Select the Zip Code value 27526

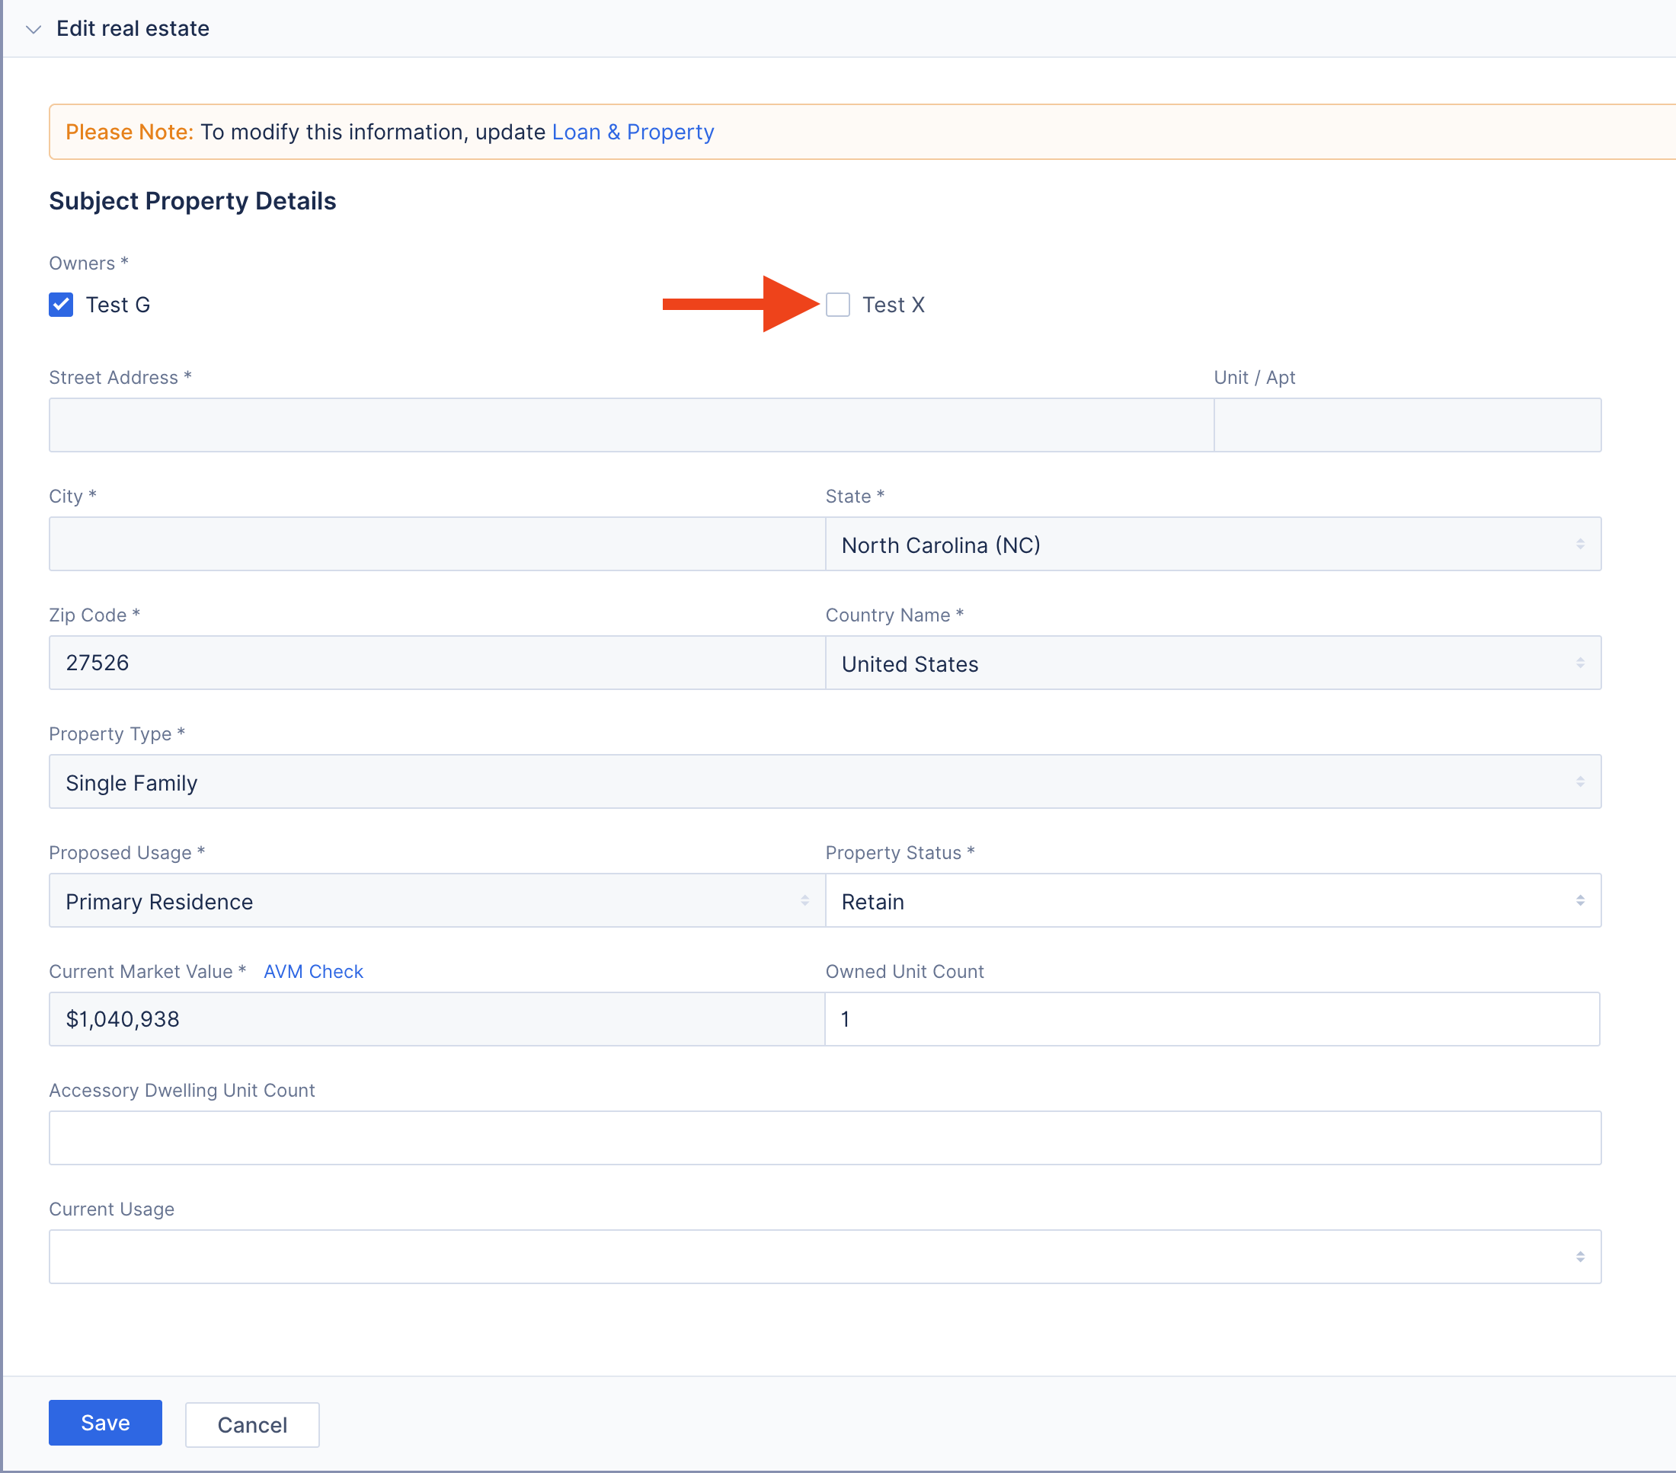point(434,663)
